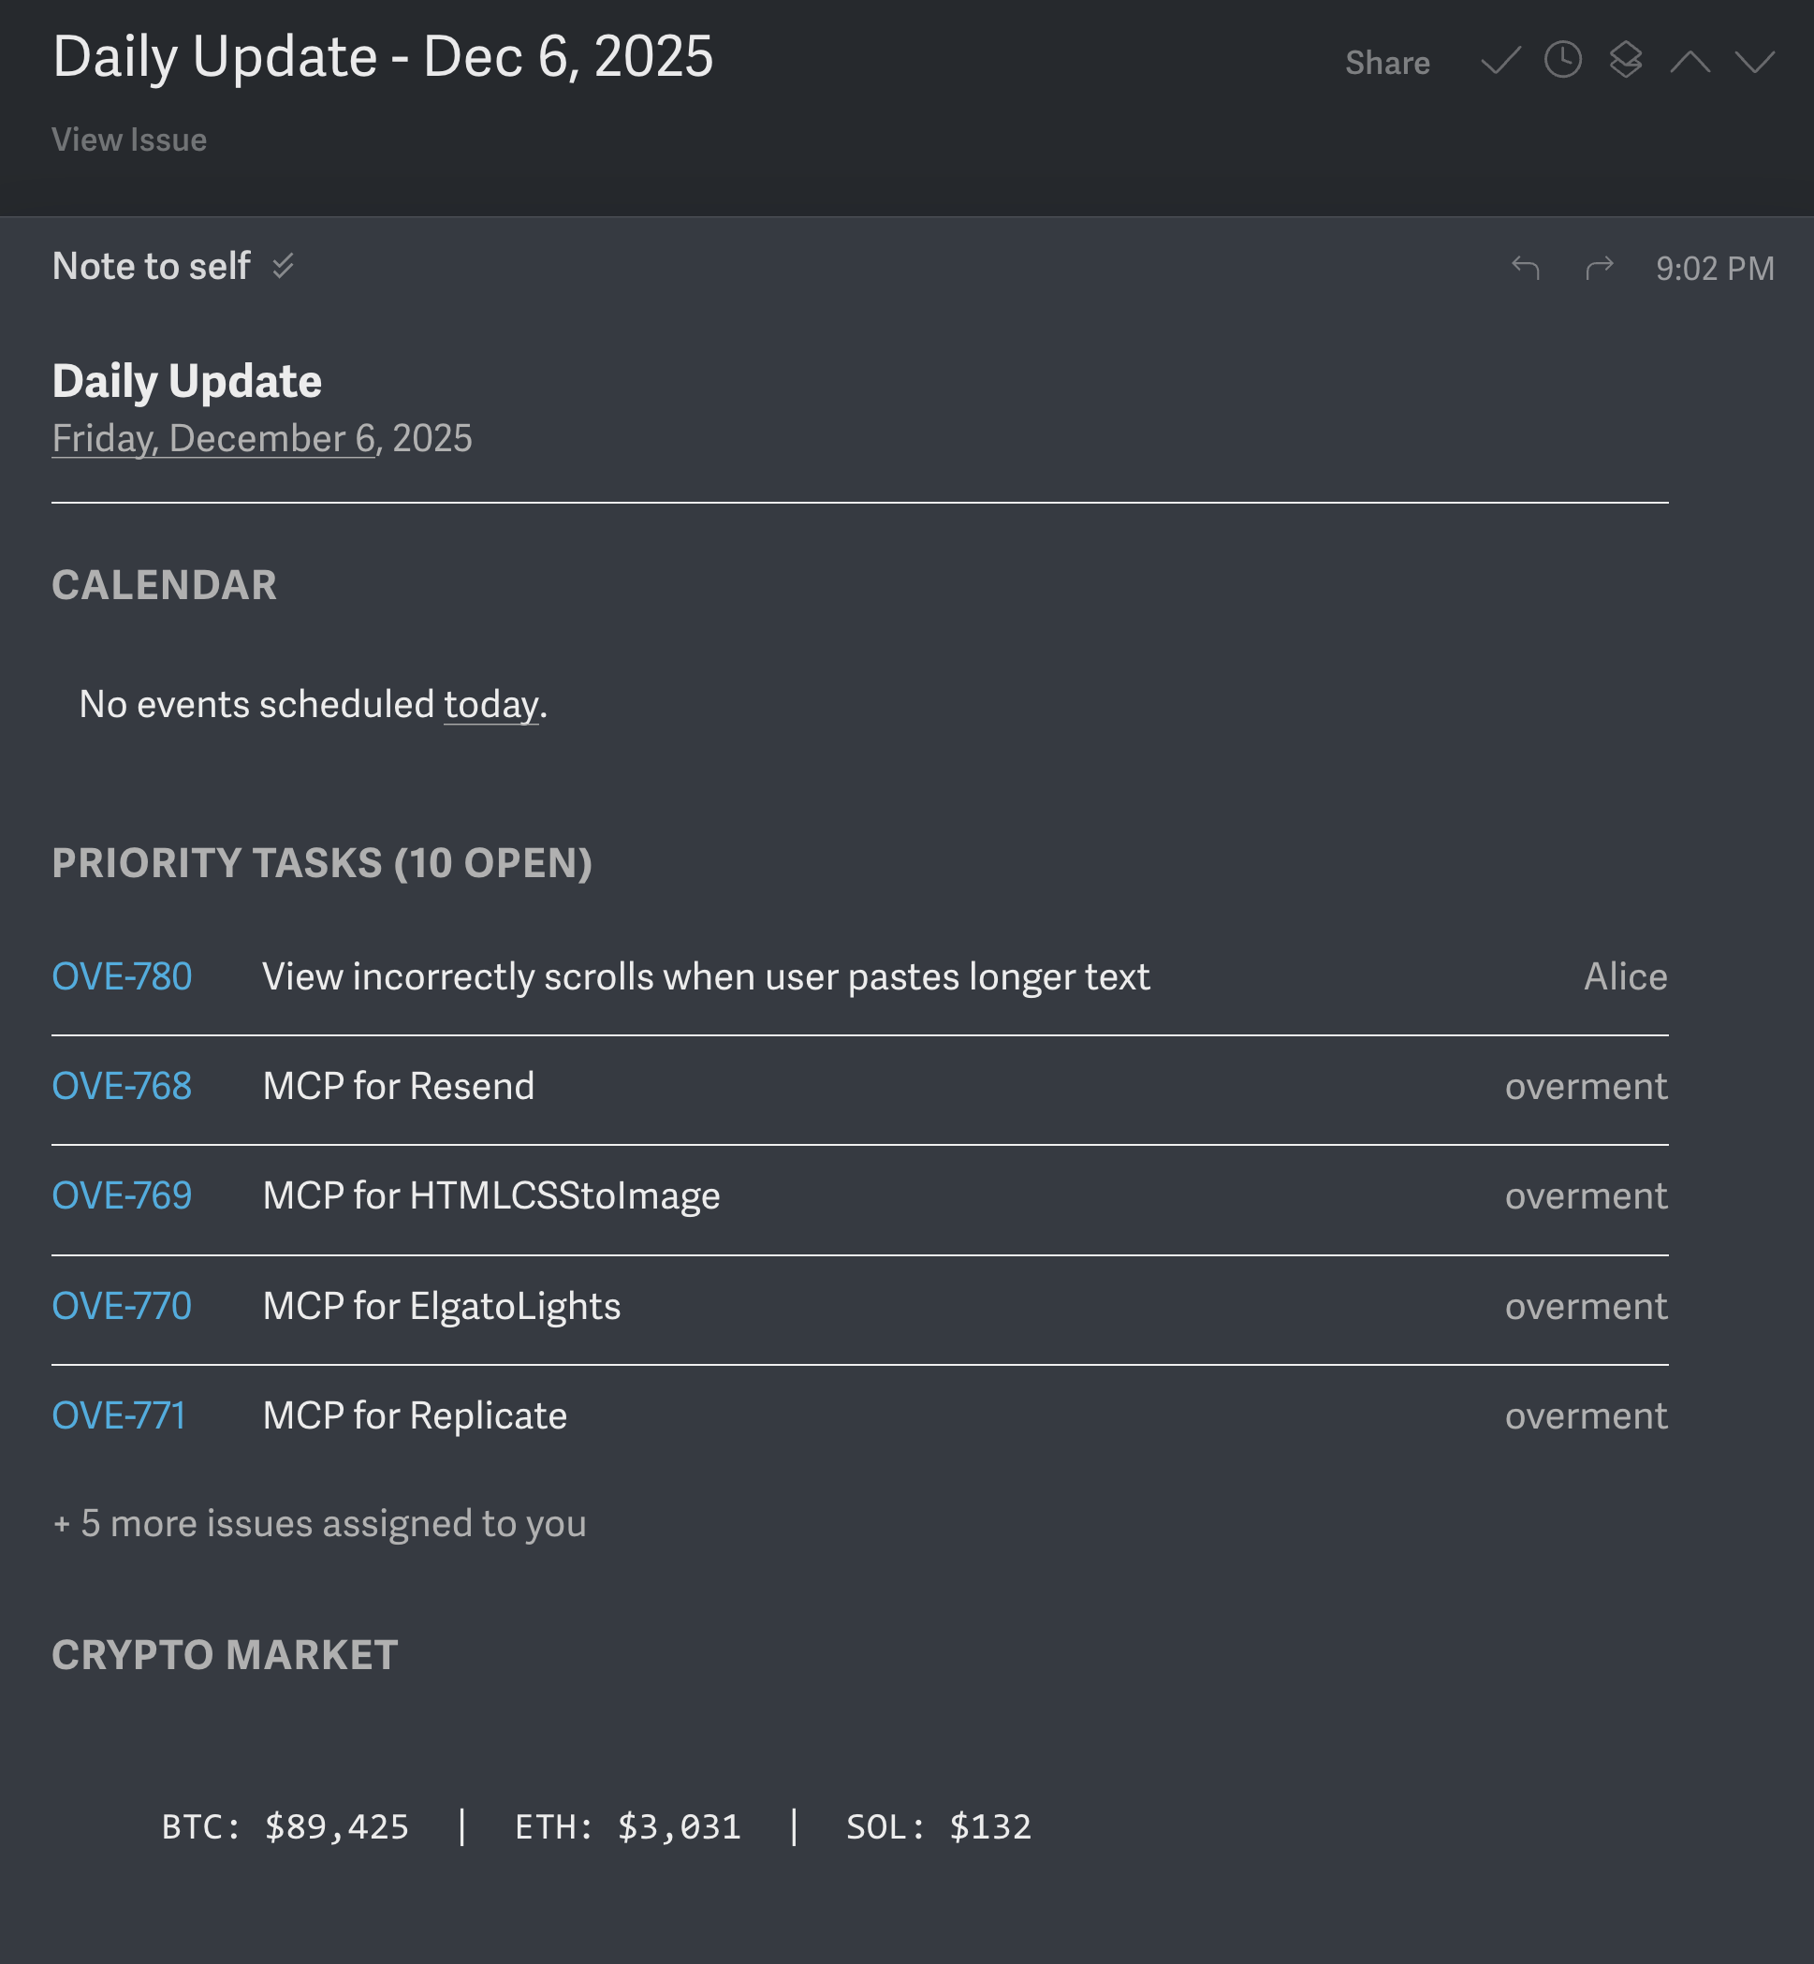This screenshot has width=1814, height=1964.
Task: Click the underlined Friday, December 6 date
Action: click(x=213, y=439)
